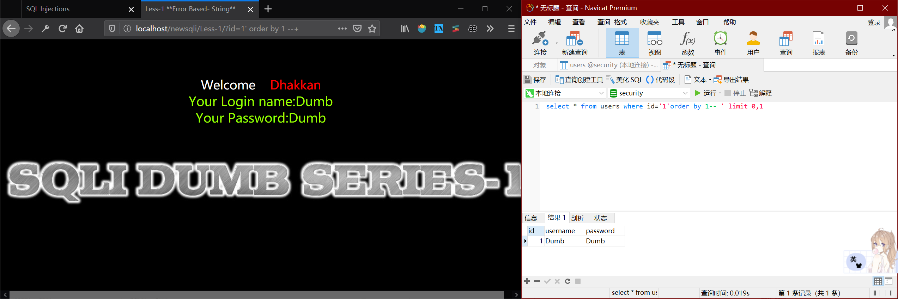Show site information icon in address bar
Viewport: 898px width, 299px height.
tap(127, 29)
